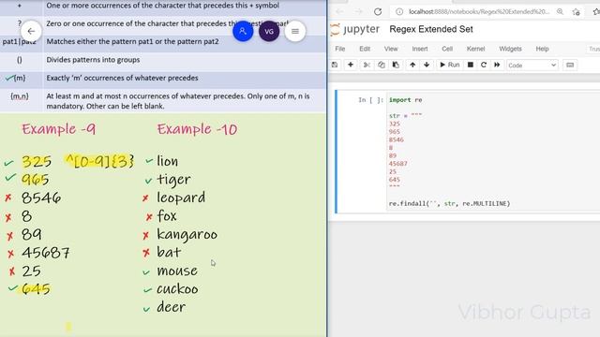Click the 'Example -9' heading
The image size is (600, 337).
(x=58, y=129)
